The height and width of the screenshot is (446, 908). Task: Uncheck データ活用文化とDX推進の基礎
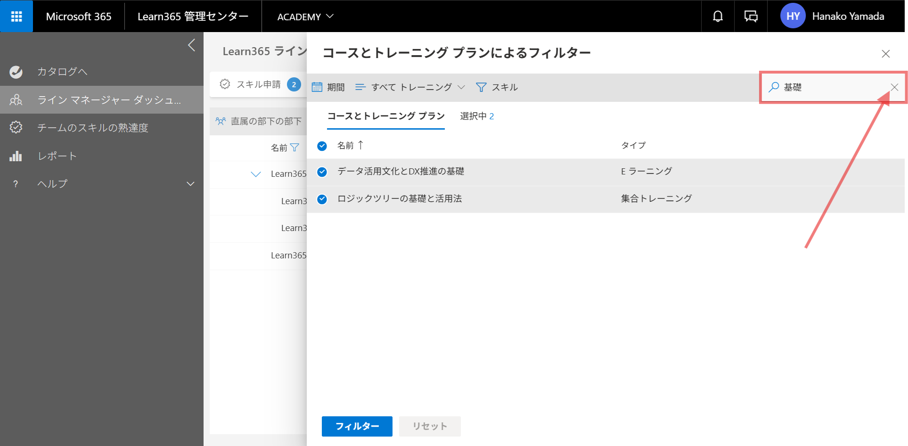tap(322, 172)
